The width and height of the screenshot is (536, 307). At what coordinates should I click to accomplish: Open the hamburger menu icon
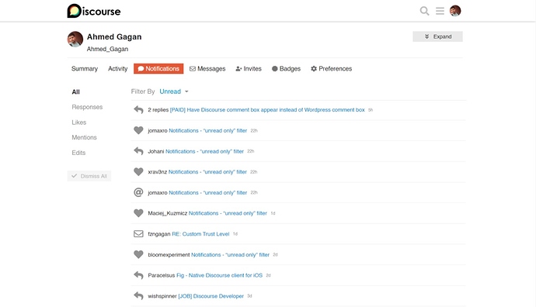click(x=440, y=11)
